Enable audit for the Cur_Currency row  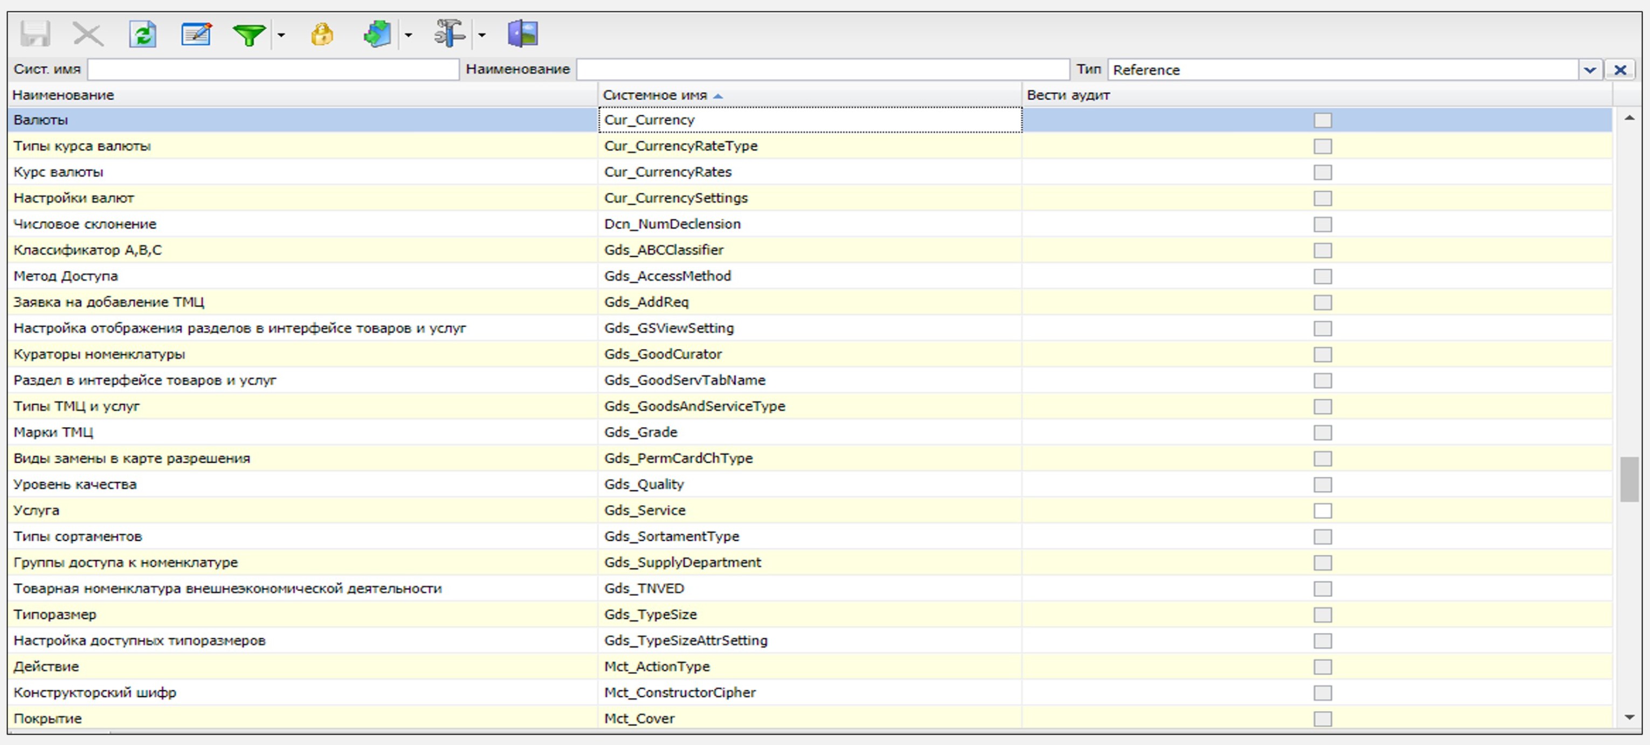1323,120
